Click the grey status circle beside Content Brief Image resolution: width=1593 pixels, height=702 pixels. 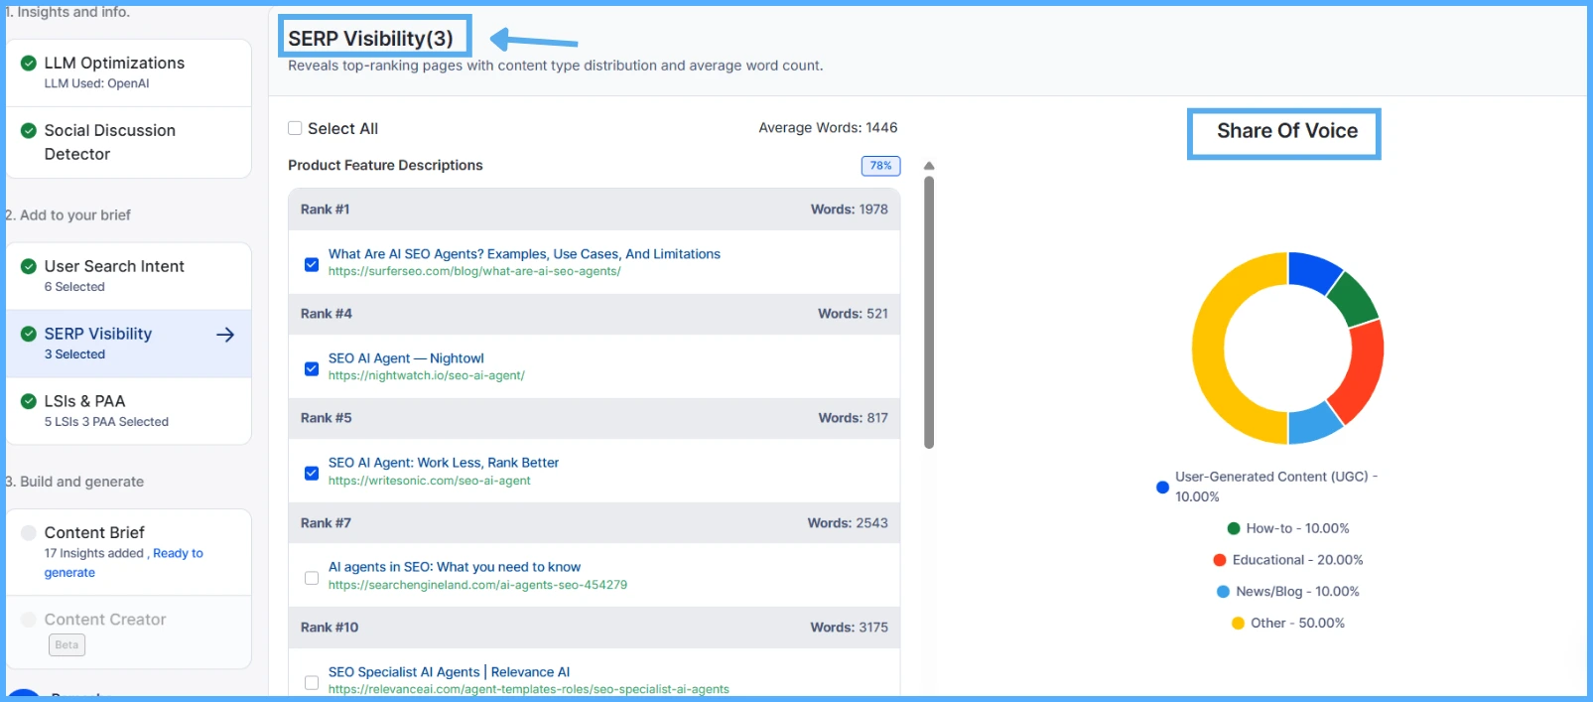pyautogui.click(x=29, y=533)
